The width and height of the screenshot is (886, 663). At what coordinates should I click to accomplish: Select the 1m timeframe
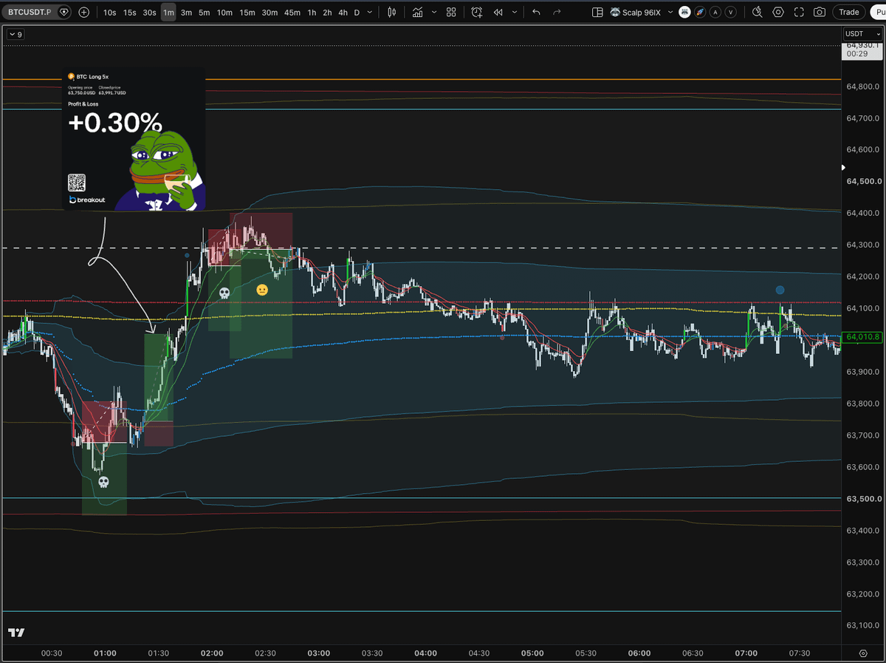pyautogui.click(x=168, y=12)
